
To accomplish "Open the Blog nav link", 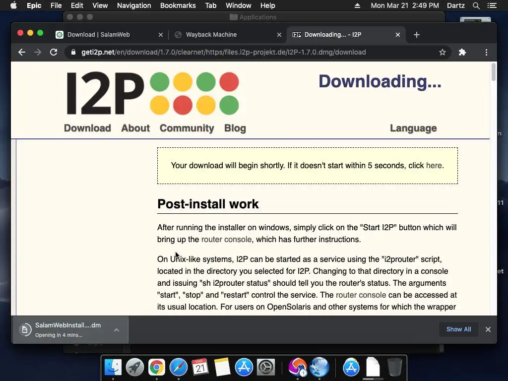I will click(x=235, y=128).
